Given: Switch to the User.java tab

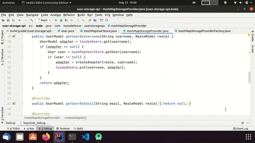Looking at the screenshot, I should [x=67, y=31].
